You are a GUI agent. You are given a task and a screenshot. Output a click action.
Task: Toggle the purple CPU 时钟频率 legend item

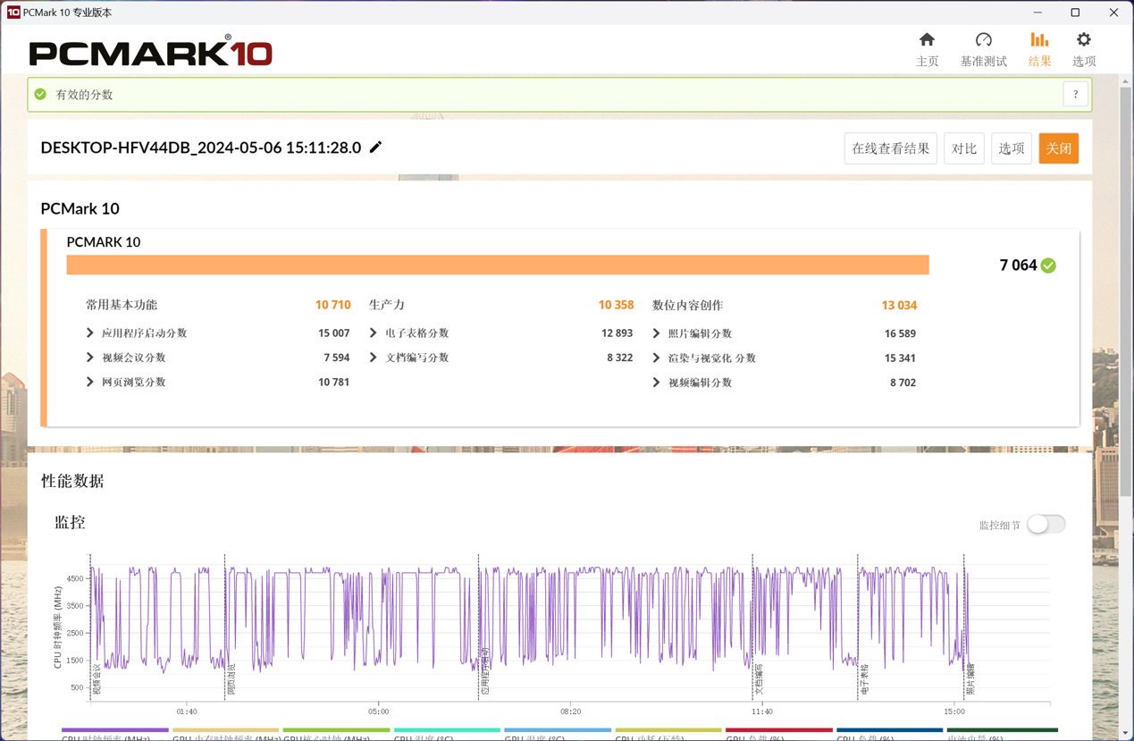pyautogui.click(x=114, y=731)
